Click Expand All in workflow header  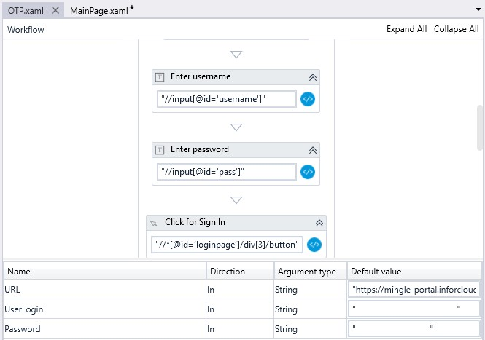point(406,29)
